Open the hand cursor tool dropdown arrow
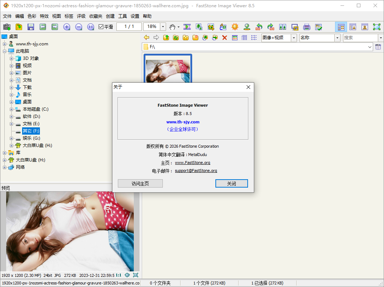This screenshot has width=384, height=287. point(178,27)
